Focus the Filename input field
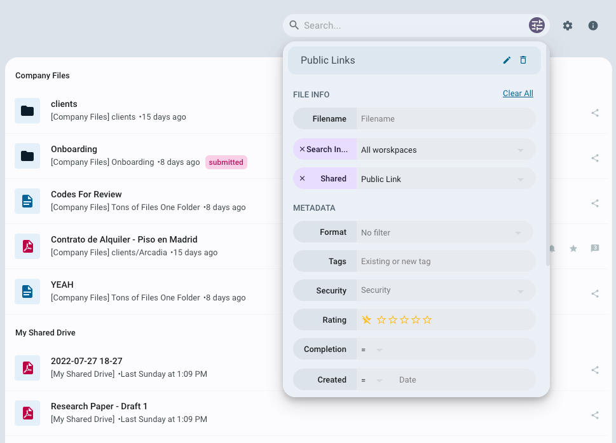Image resolution: width=616 pixels, height=443 pixels. click(446, 118)
